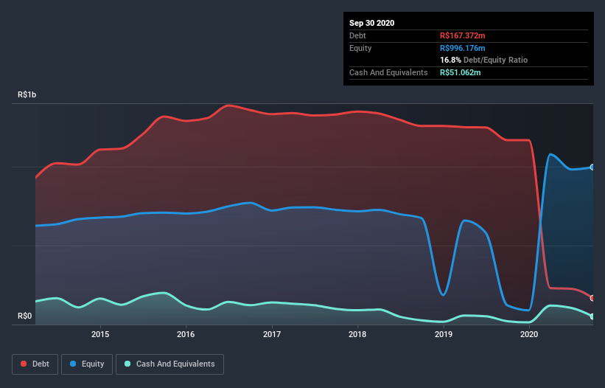Click the R$167.372m debt value
The height and width of the screenshot is (388, 605).
pyautogui.click(x=463, y=35)
